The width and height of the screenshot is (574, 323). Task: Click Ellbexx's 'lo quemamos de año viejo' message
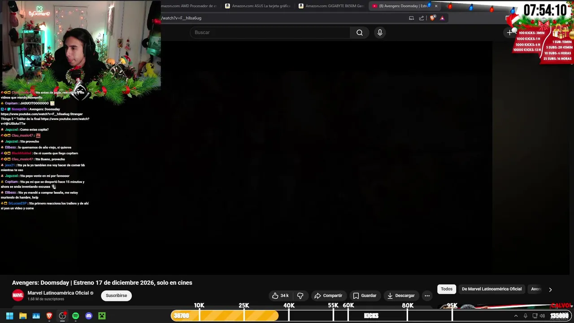(36, 147)
